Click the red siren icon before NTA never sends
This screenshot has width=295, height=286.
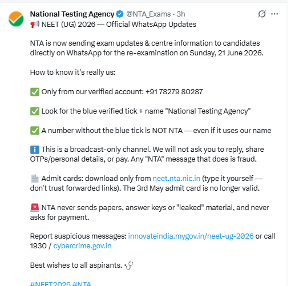[x=35, y=208]
